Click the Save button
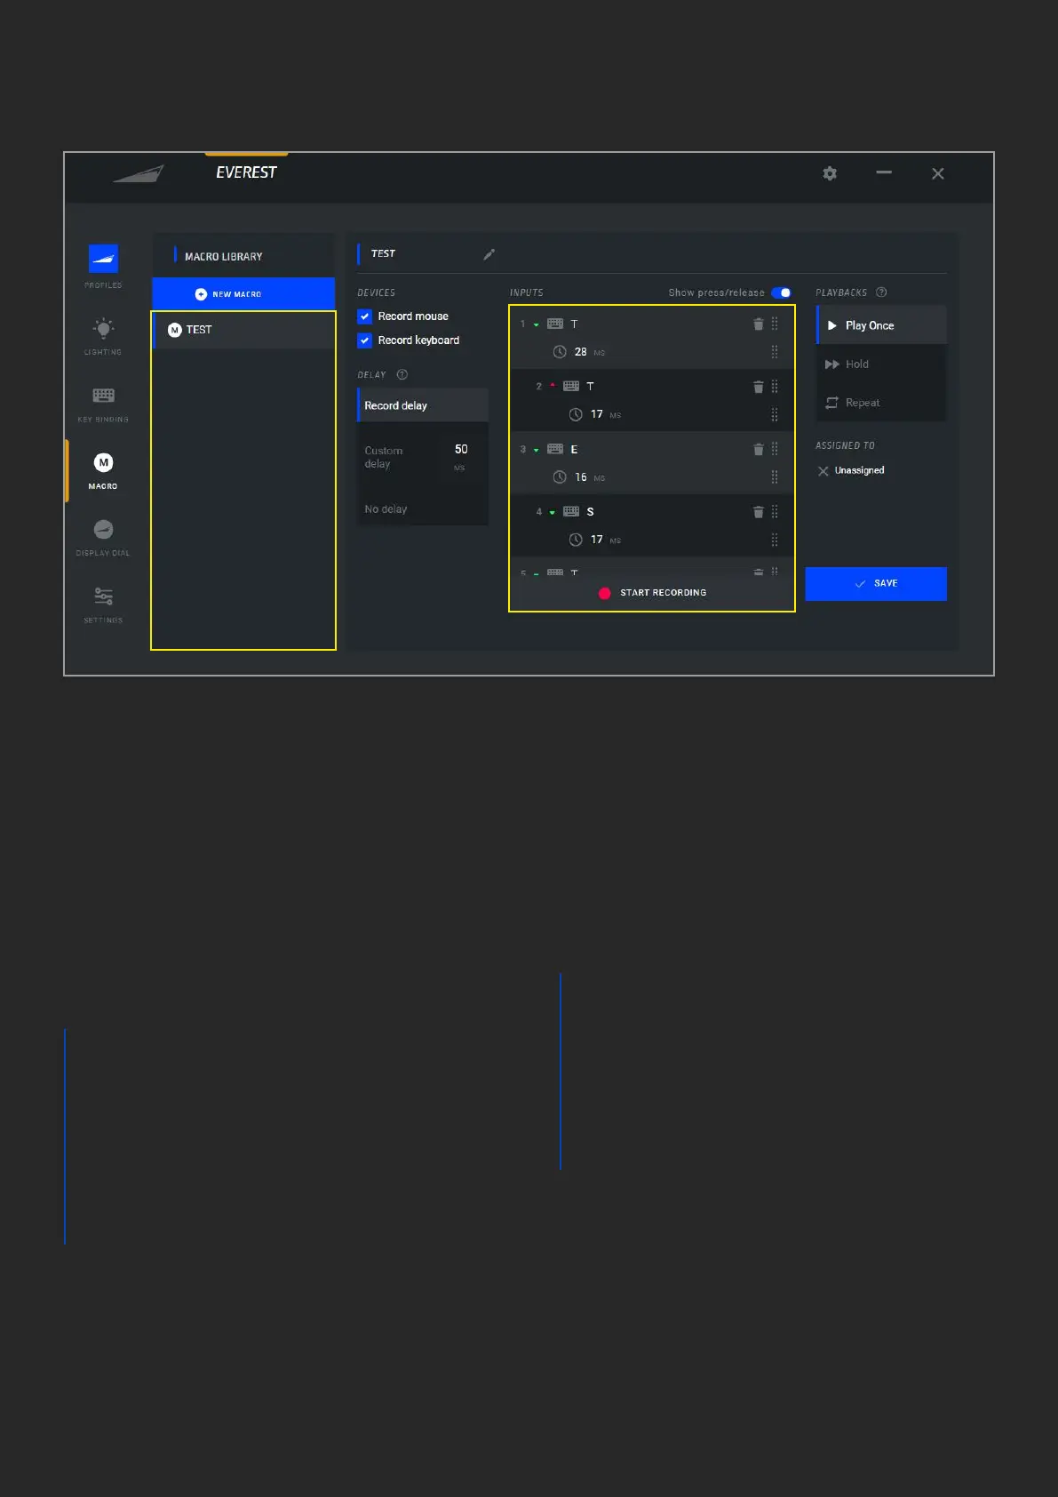 876,584
